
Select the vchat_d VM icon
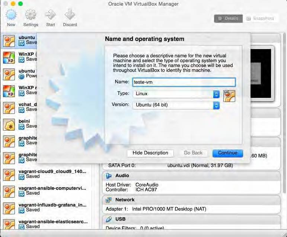coord(9,108)
